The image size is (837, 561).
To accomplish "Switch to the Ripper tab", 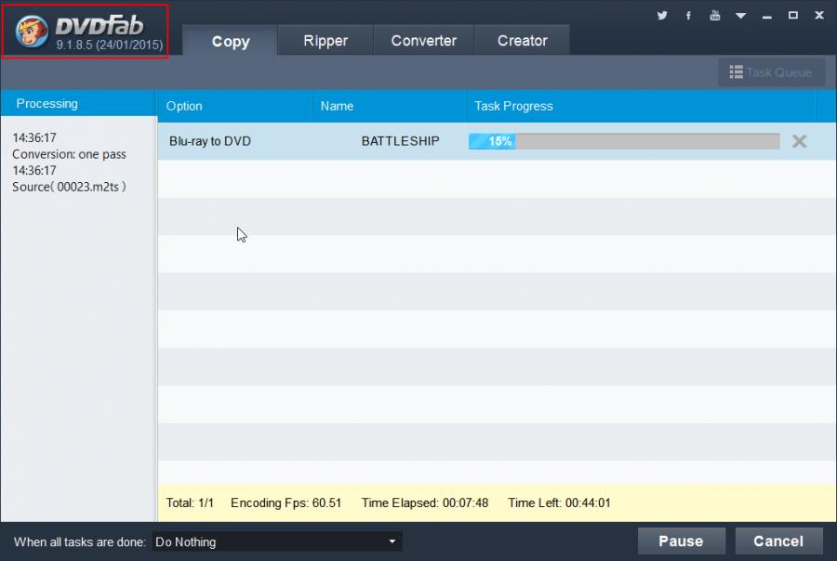I will click(x=325, y=41).
